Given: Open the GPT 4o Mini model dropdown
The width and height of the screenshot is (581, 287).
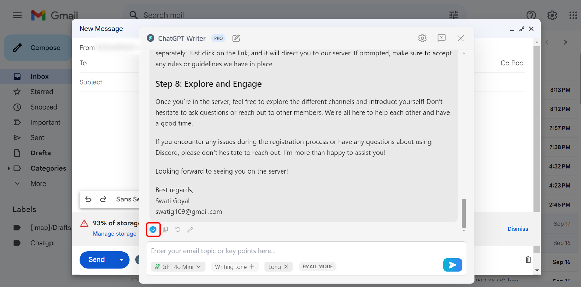Looking at the screenshot, I should click(178, 266).
